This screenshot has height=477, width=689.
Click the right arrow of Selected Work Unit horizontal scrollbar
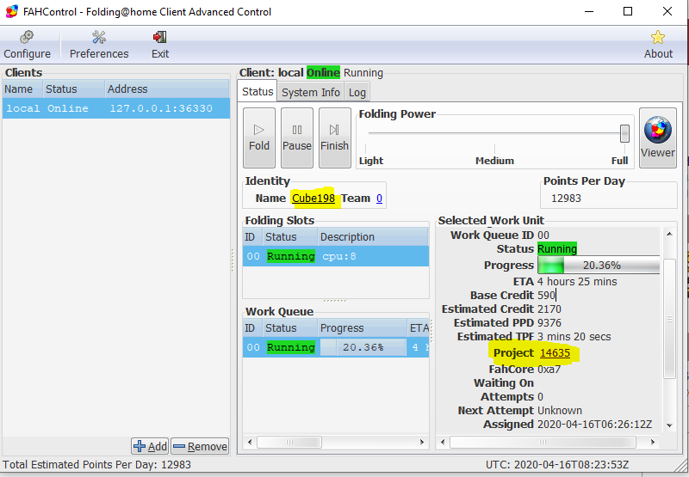(x=653, y=442)
